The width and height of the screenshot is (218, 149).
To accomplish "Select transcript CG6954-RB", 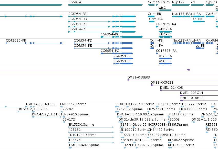I will (102, 16).
